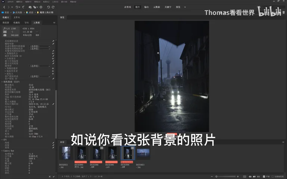This screenshot has width=287, height=179.
Task: Open the recent files clock icon
Action: point(17,7)
